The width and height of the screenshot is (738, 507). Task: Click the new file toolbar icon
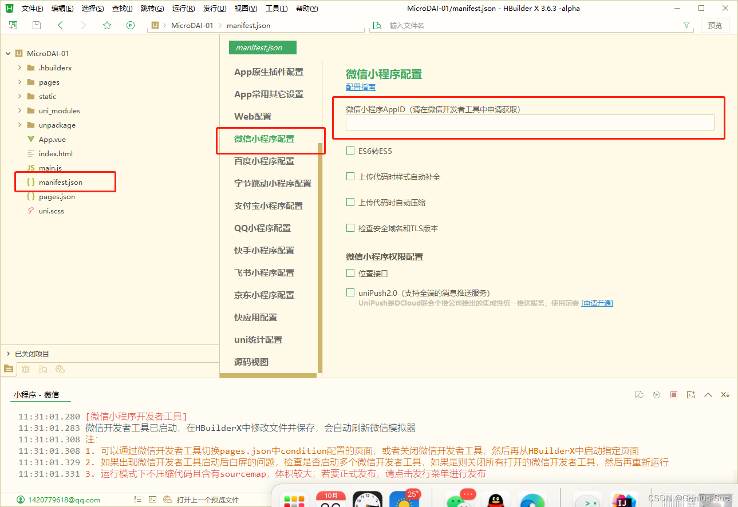(x=13, y=25)
